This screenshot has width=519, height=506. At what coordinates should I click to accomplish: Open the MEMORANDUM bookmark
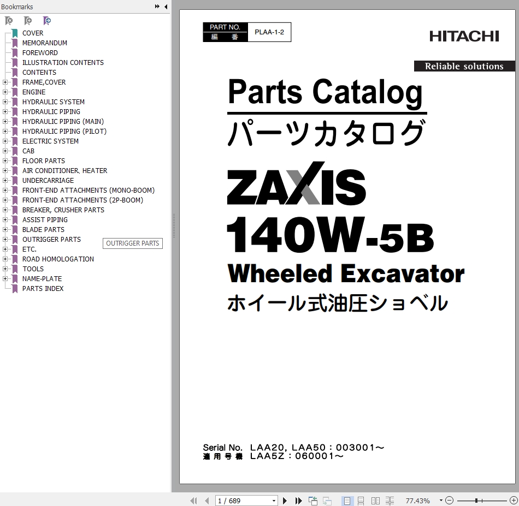(45, 43)
